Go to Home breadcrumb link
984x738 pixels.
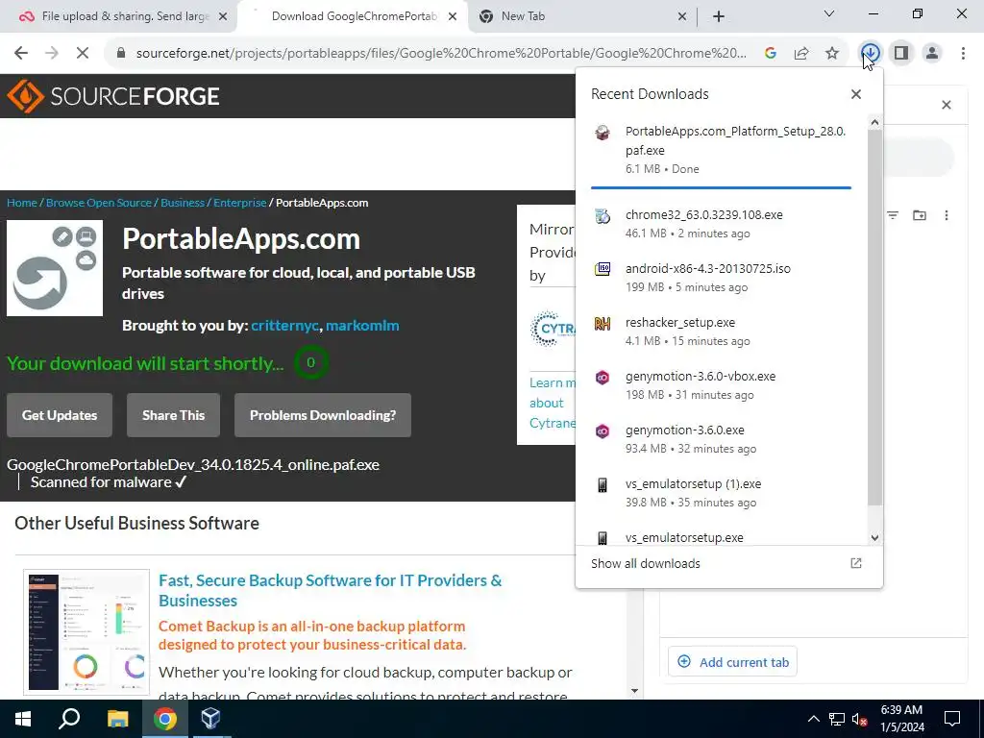(x=22, y=203)
